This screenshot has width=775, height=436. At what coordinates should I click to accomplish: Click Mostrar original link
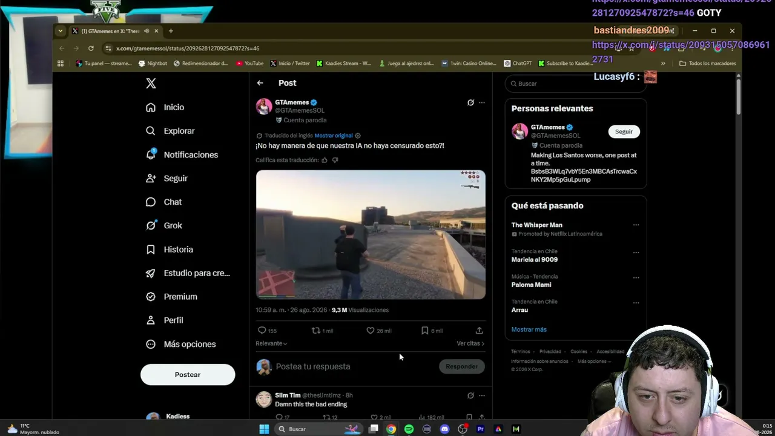334,136
